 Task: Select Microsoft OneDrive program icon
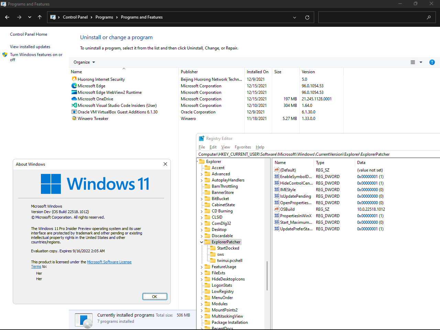point(74,99)
